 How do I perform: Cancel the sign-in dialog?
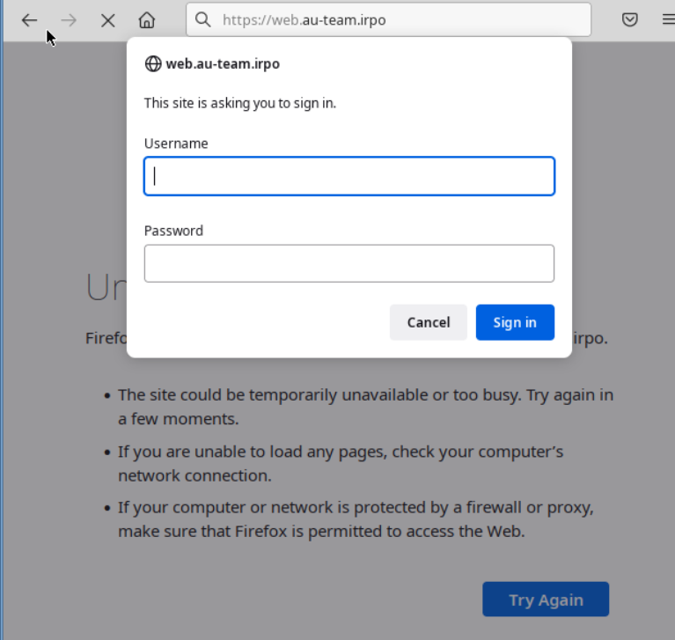coord(429,322)
